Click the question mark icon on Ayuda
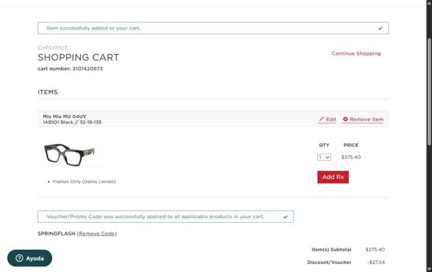 click(20, 259)
